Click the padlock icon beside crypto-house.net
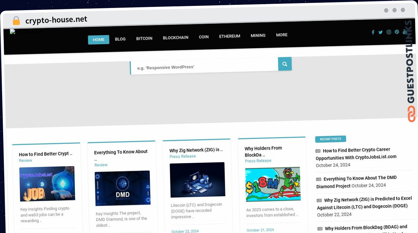This screenshot has height=233, width=418. pos(16,21)
